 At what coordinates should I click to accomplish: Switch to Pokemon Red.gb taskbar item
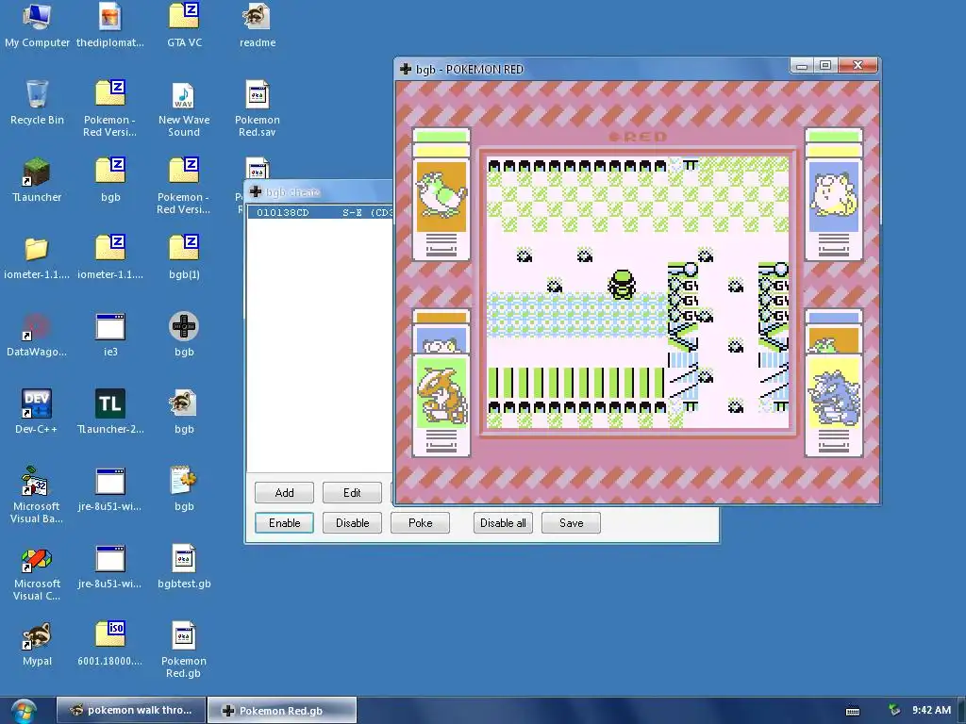click(281, 710)
